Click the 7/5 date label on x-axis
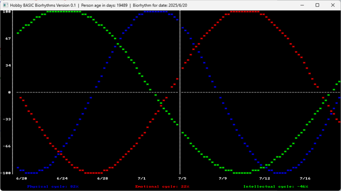This screenshot has width=341, height=191. [182, 178]
